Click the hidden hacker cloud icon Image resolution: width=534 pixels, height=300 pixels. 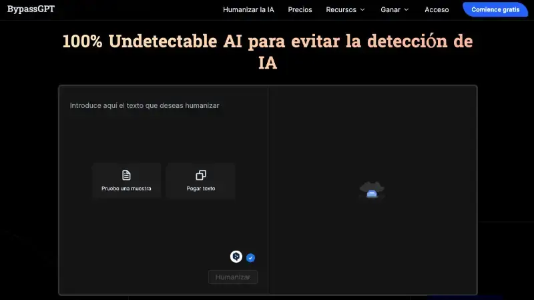[x=372, y=190]
